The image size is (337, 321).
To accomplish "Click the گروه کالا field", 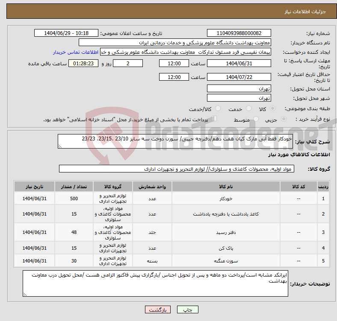I will pos(177,169).
